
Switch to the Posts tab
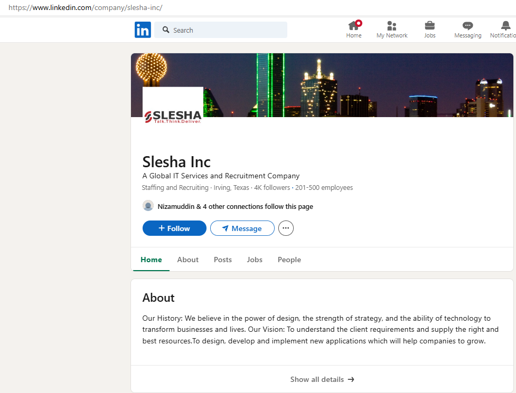tap(222, 260)
